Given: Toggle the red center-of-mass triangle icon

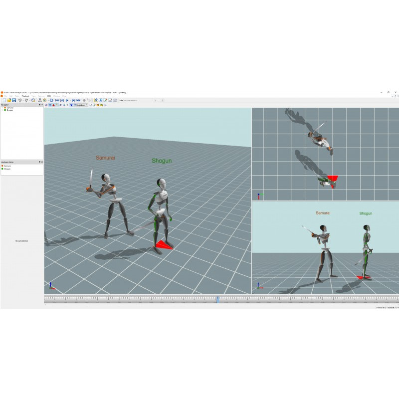Looking at the screenshot, I should click(x=53, y=105).
